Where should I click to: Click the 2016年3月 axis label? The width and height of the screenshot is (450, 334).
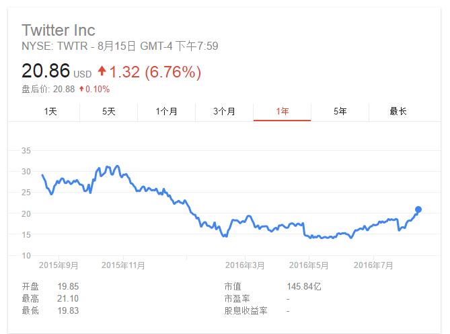tap(245, 265)
